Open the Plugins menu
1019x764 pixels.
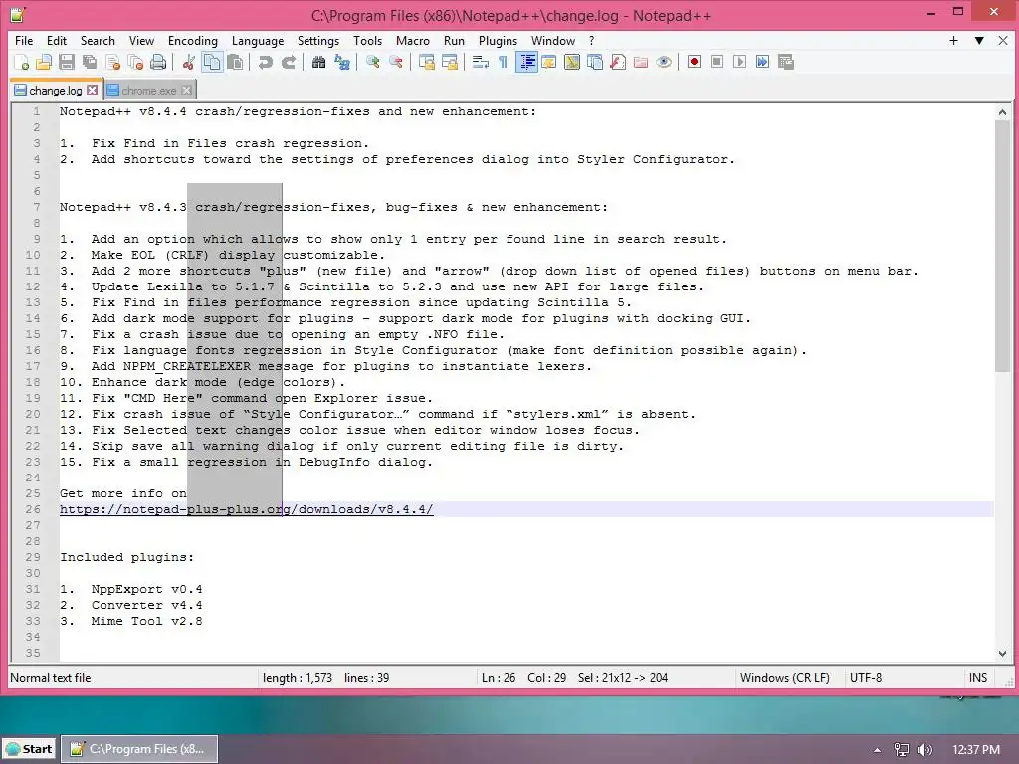pyautogui.click(x=498, y=40)
